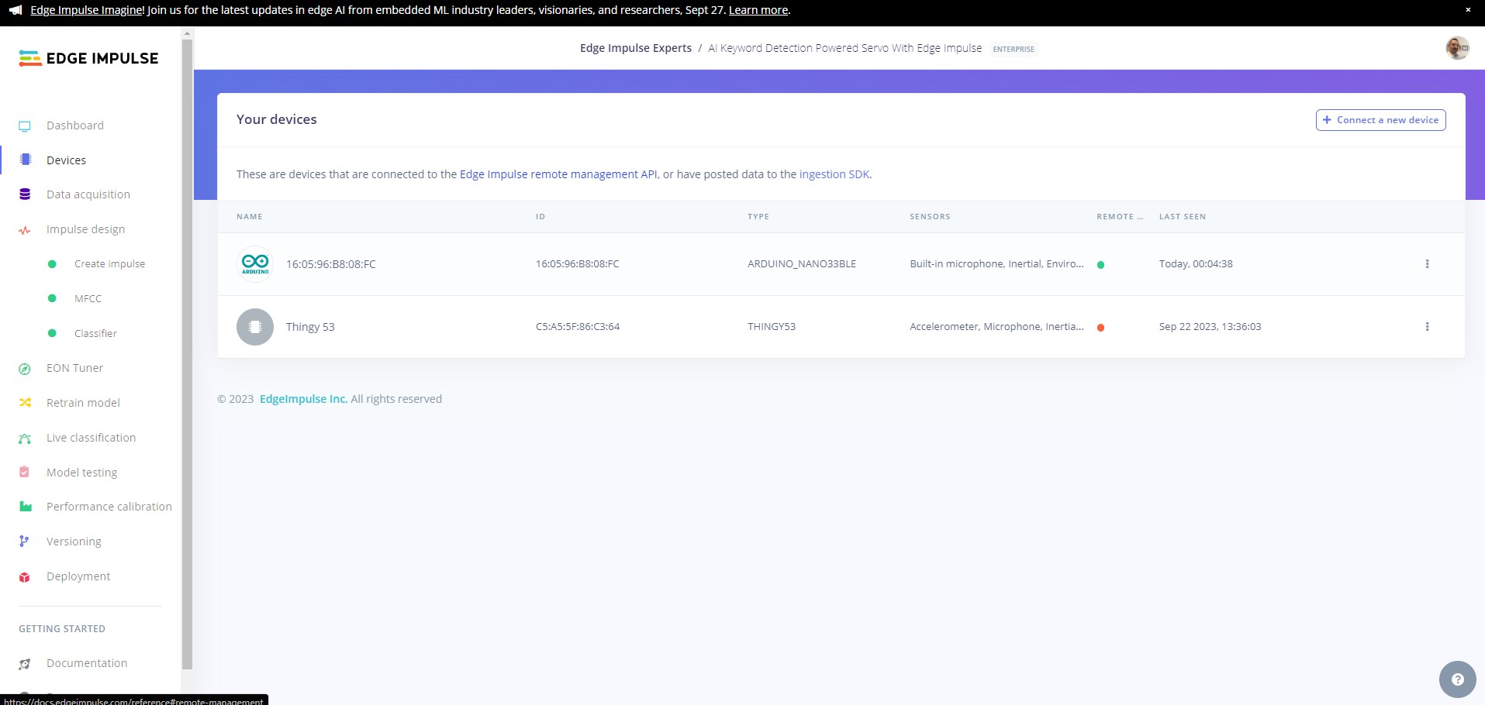Click the gray chip avatar of Thingy 53
The image size is (1485, 705).
point(255,327)
